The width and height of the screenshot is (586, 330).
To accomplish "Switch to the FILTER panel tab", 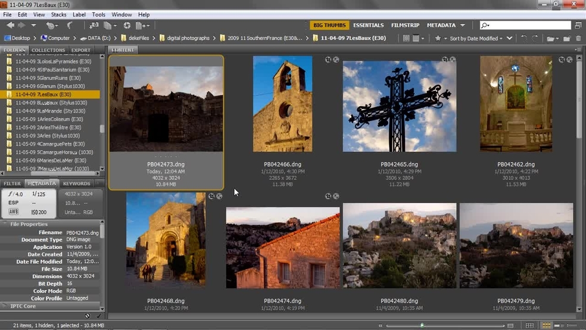I will [x=13, y=183].
